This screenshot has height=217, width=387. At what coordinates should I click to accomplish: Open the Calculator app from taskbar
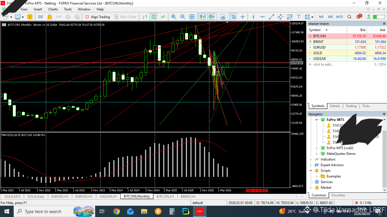point(172,211)
